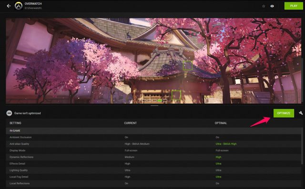Viewport: 305px width, 189px height.
Task: Select the green active carousel indicator
Action: tap(160, 100)
